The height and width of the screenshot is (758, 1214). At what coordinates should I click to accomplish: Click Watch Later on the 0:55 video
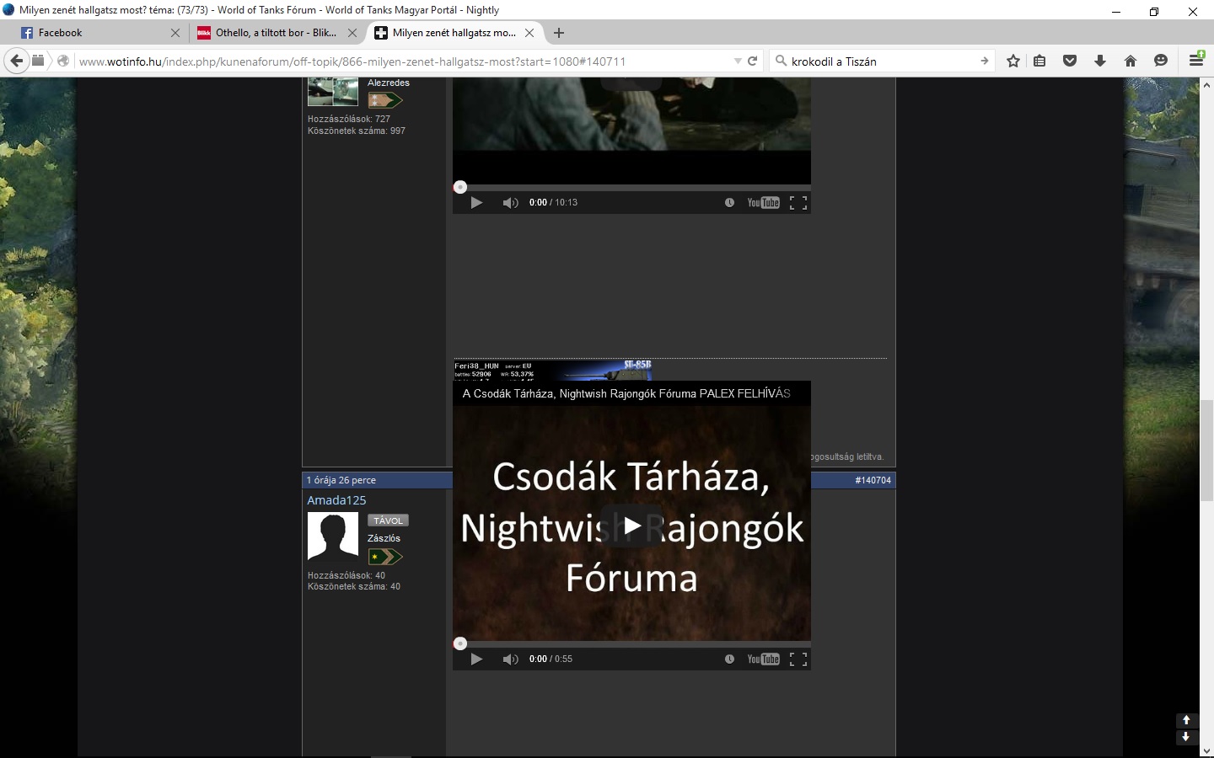729,659
